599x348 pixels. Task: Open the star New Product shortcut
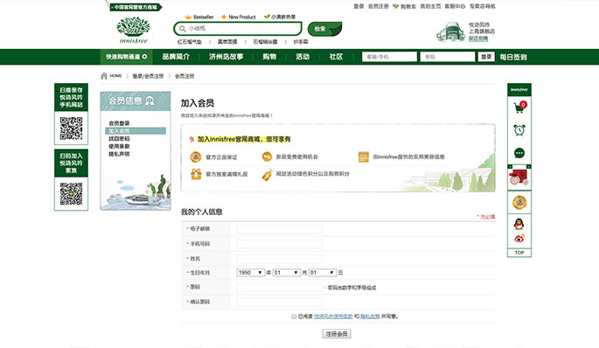238,17
